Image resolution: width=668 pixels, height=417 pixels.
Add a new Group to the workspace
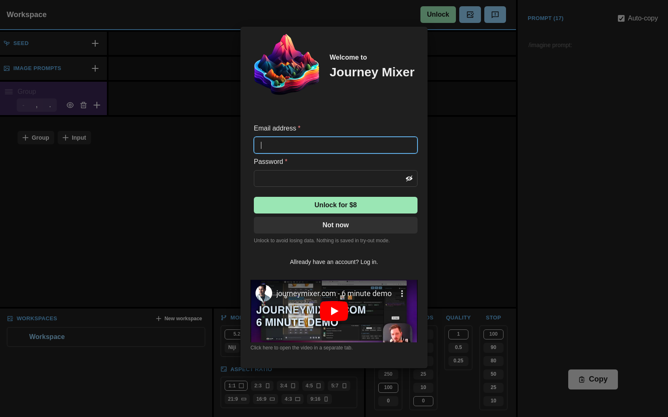[x=36, y=138]
